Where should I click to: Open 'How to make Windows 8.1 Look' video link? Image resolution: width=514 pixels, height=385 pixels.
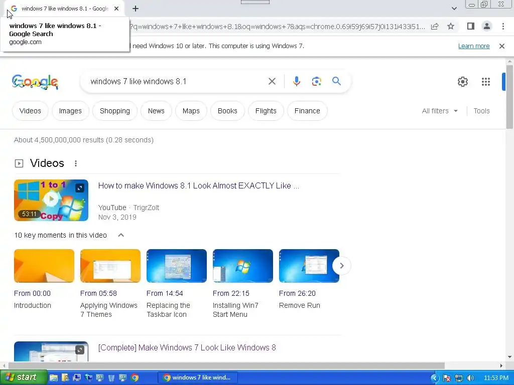199,185
